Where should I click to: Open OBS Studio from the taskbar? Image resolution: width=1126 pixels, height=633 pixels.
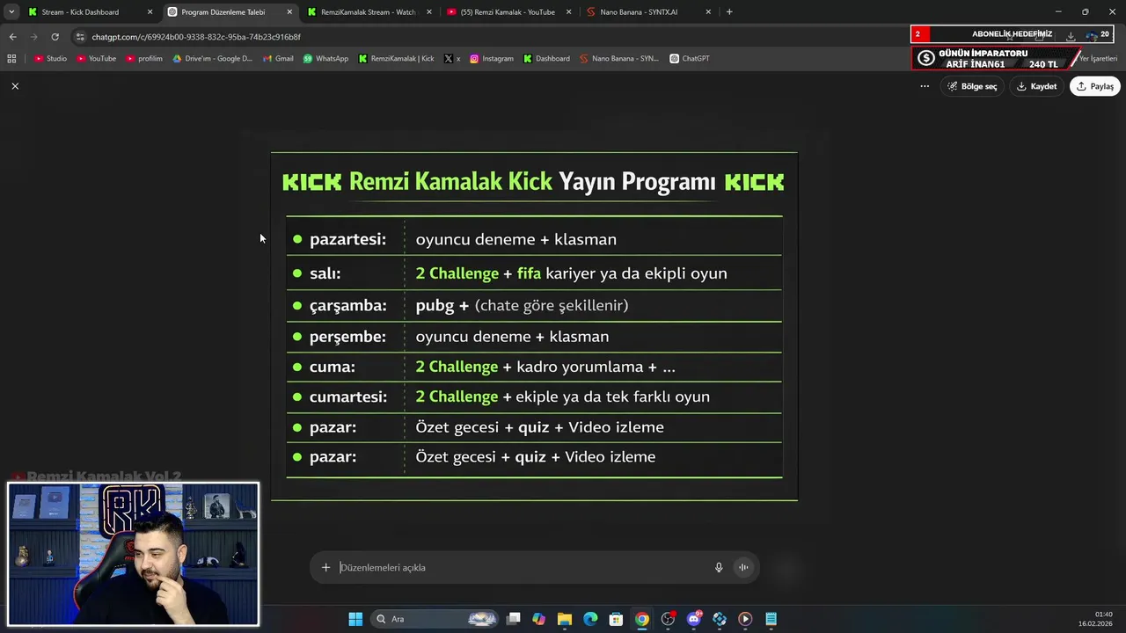pyautogui.click(x=668, y=619)
